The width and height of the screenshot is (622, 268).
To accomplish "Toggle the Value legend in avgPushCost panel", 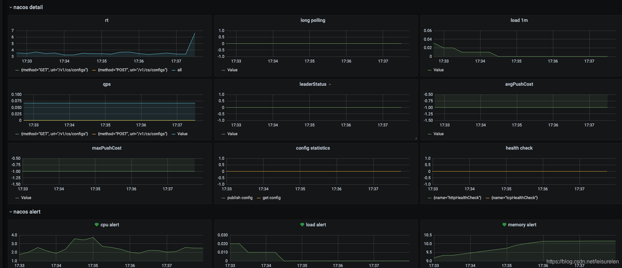I will (x=439, y=134).
